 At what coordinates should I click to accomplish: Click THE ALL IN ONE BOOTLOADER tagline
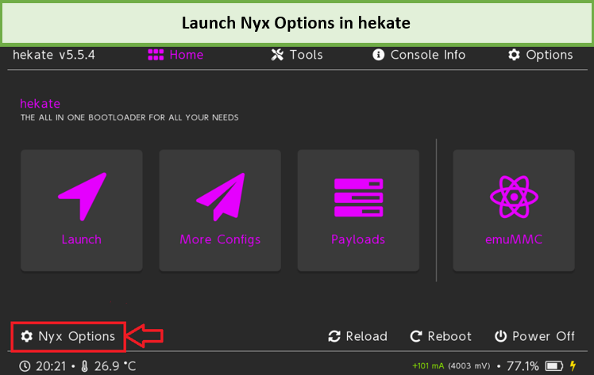coord(129,117)
